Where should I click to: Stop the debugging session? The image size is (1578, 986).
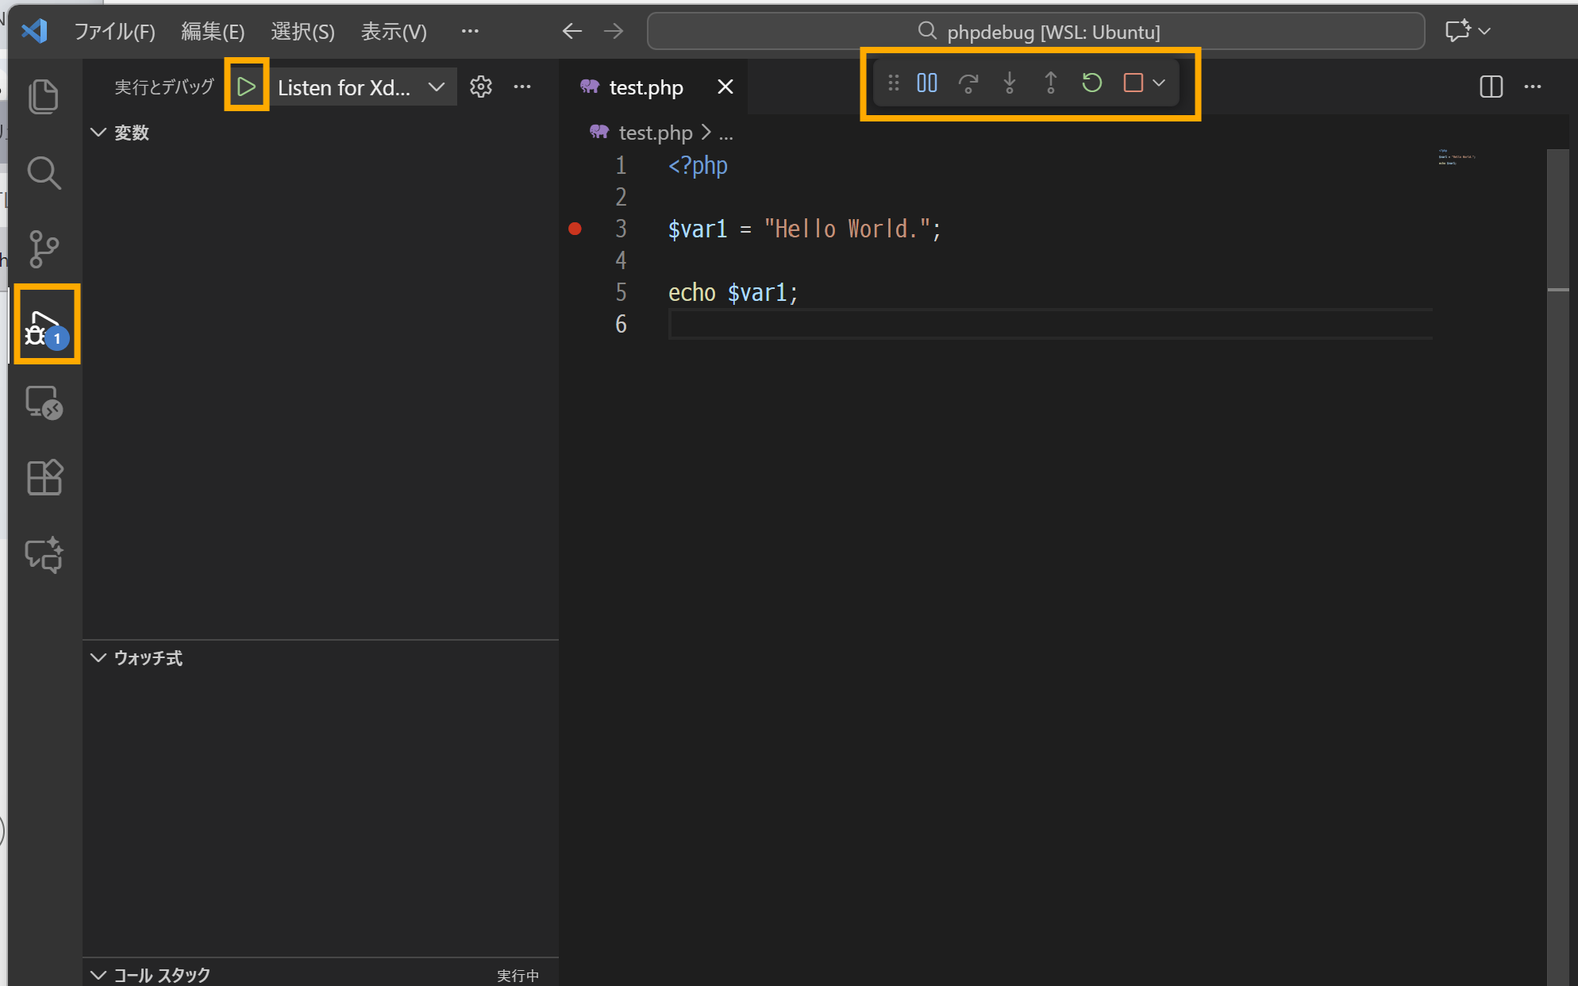[1133, 83]
